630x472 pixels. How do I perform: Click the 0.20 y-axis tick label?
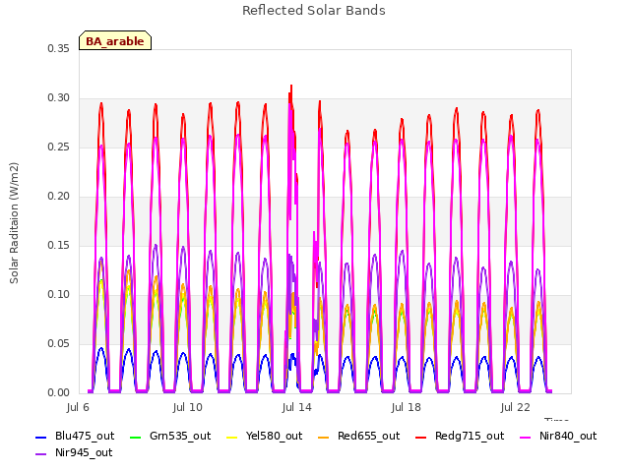[x=59, y=197]
